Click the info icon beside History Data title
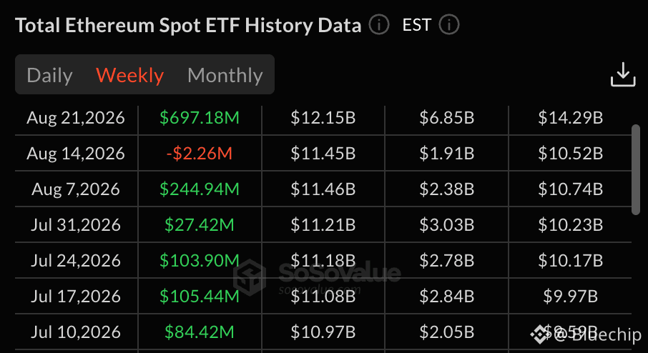The image size is (648, 353). [x=379, y=25]
